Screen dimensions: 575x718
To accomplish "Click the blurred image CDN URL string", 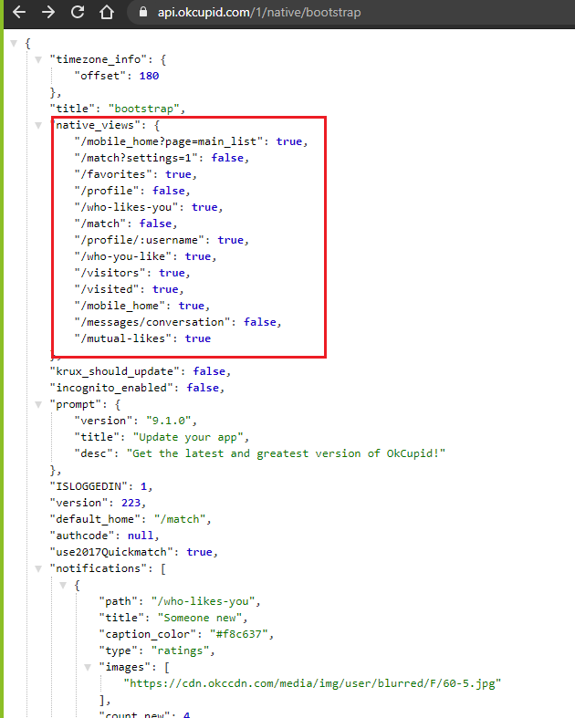I will tap(312, 683).
